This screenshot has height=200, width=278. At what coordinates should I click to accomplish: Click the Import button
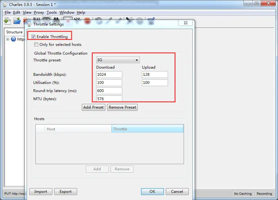41,192
